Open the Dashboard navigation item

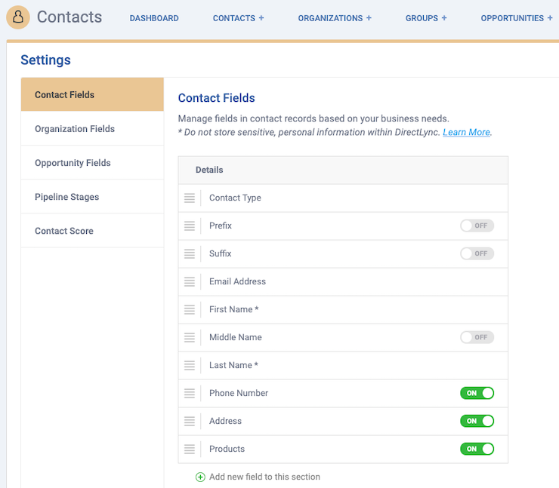pos(154,18)
